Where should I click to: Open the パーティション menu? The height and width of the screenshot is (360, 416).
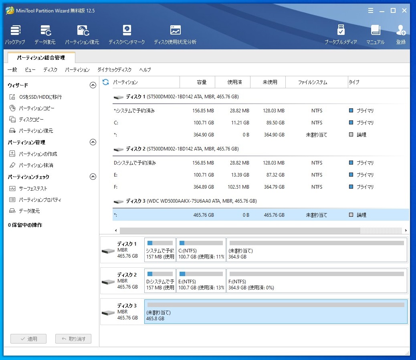click(x=77, y=69)
